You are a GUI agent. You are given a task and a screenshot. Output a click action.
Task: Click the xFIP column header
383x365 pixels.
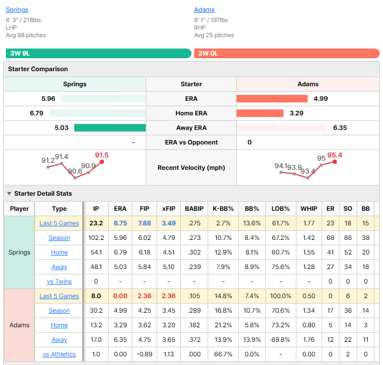tap(168, 209)
